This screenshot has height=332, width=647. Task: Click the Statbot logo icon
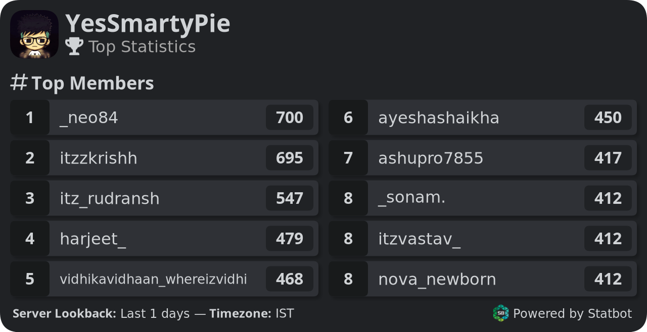501,313
